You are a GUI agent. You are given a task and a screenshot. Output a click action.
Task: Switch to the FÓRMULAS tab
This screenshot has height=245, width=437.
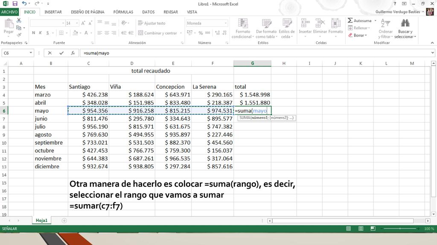pos(123,12)
